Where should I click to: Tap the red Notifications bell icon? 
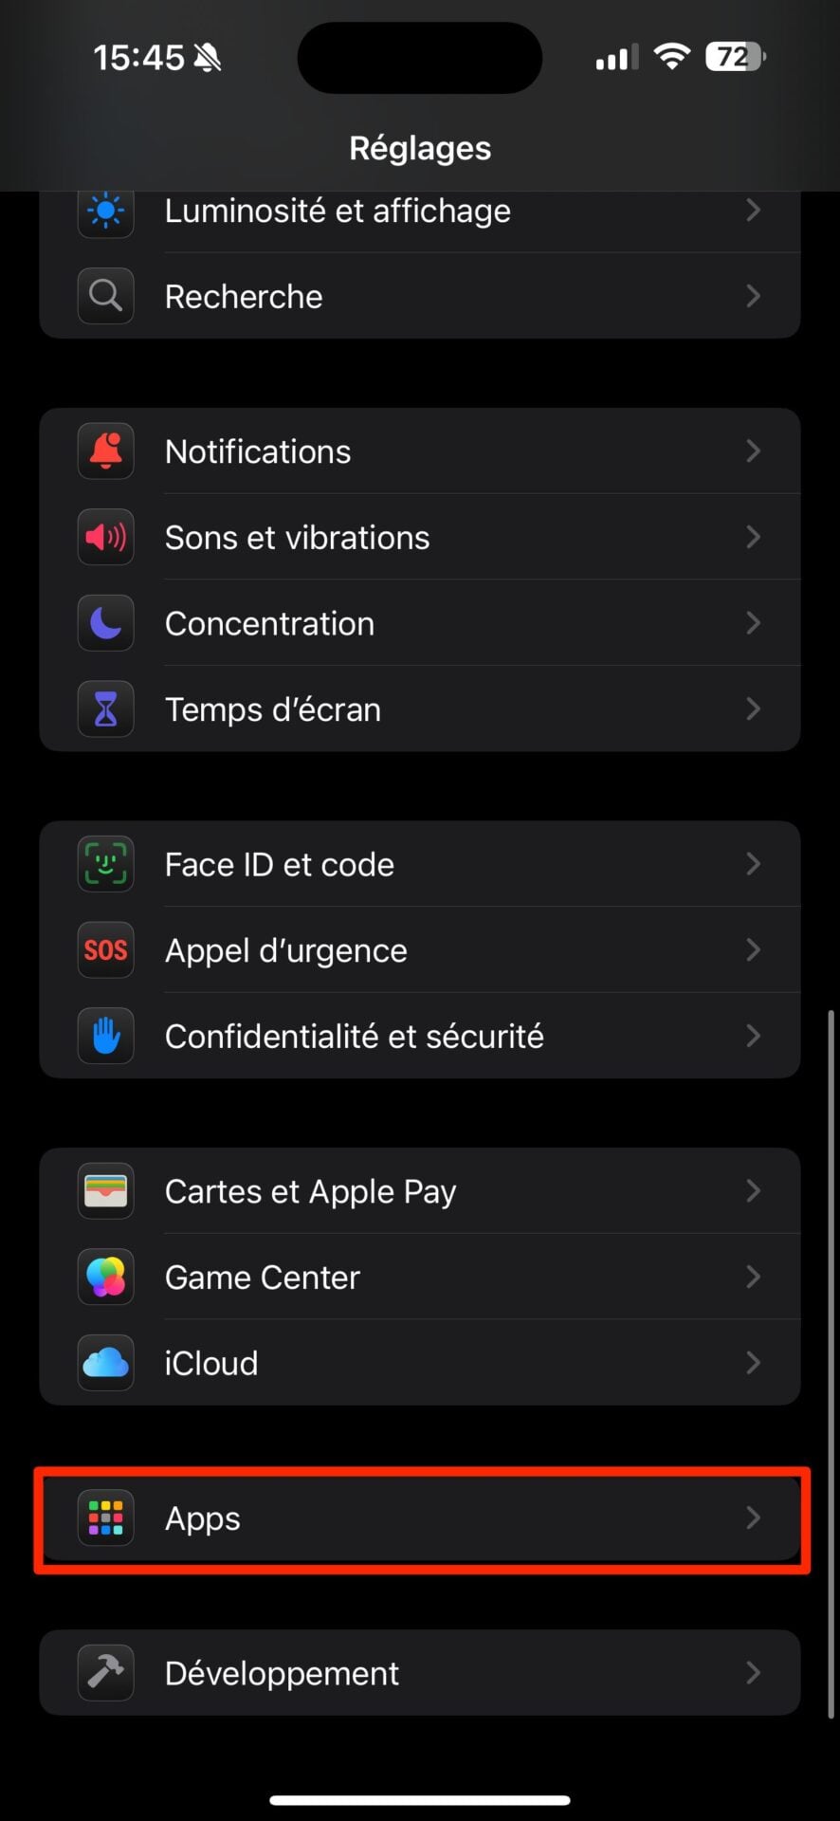pos(105,451)
